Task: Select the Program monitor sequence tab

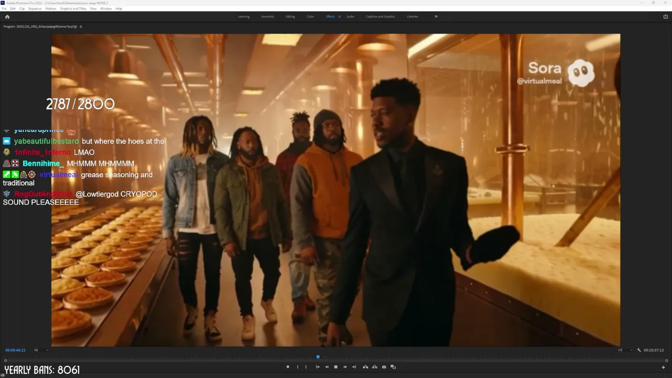Action: [x=40, y=26]
